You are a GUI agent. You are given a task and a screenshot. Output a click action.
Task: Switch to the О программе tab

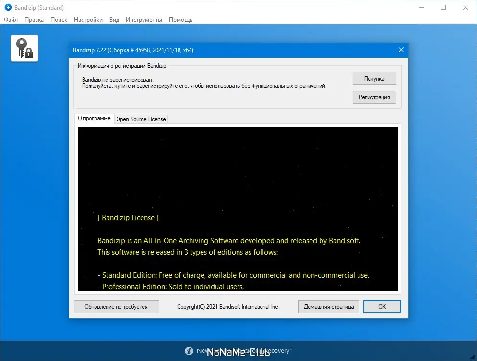pos(95,118)
